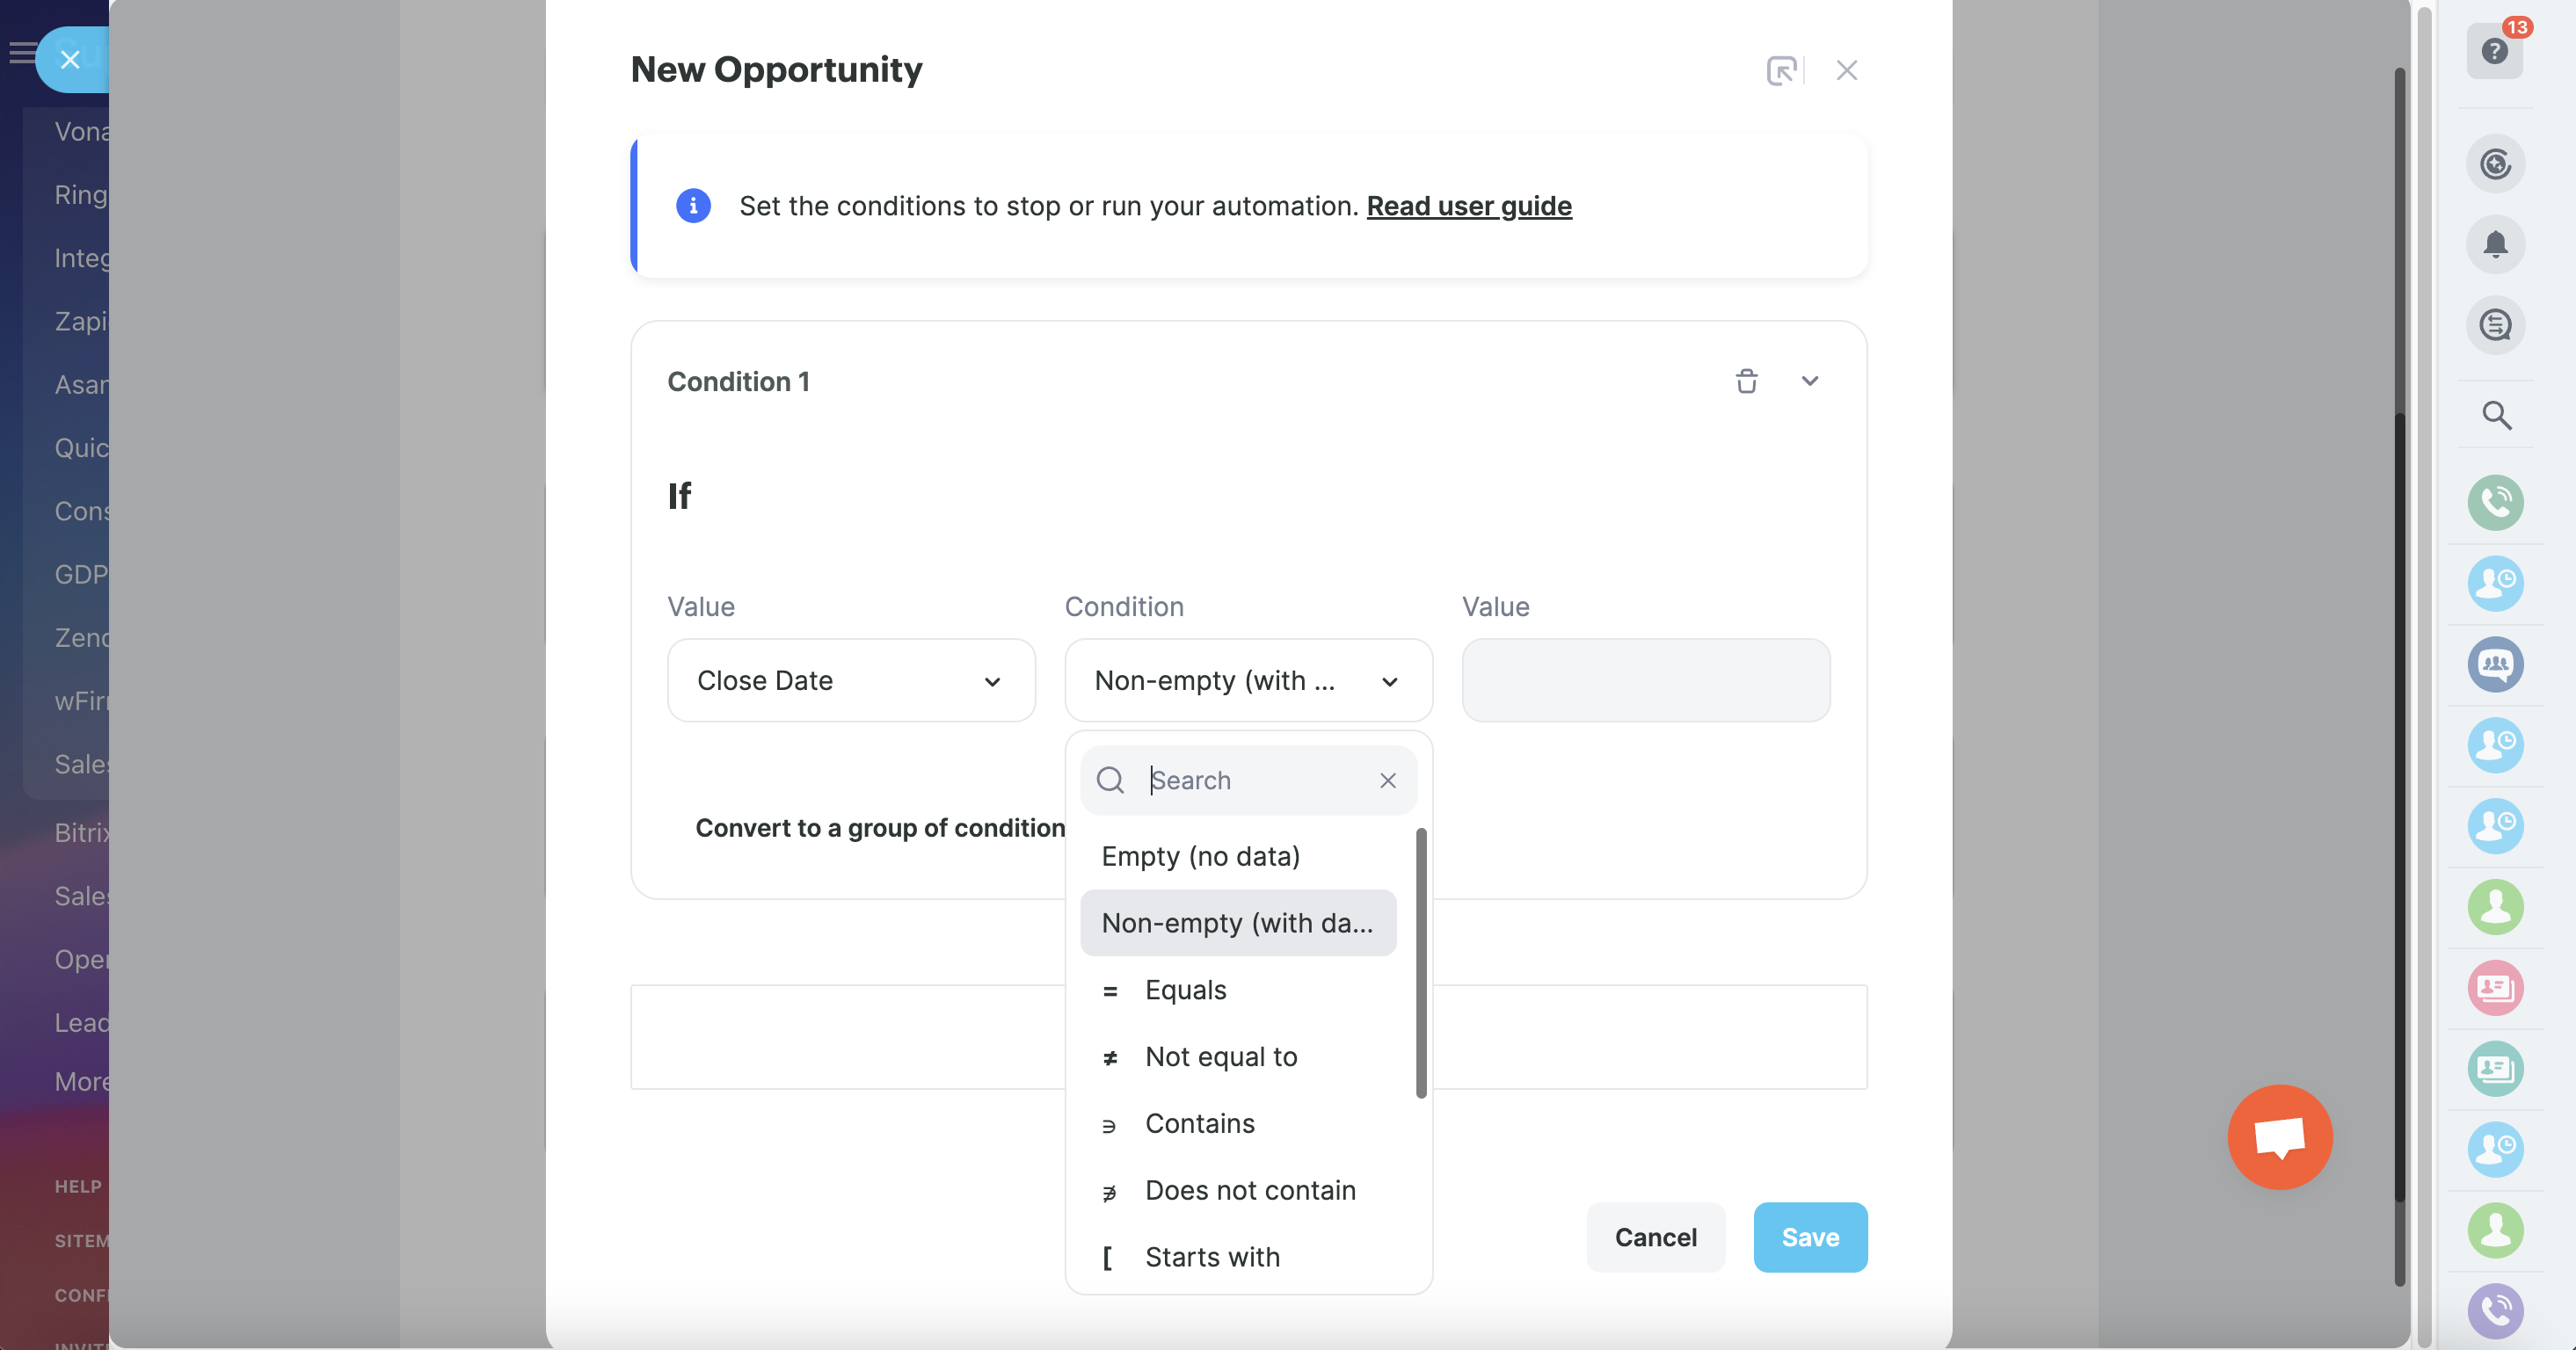
Task: Click the blue info icon in banner
Action: (693, 206)
